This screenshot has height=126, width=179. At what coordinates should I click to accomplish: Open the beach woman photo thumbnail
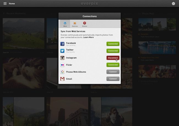117,112
